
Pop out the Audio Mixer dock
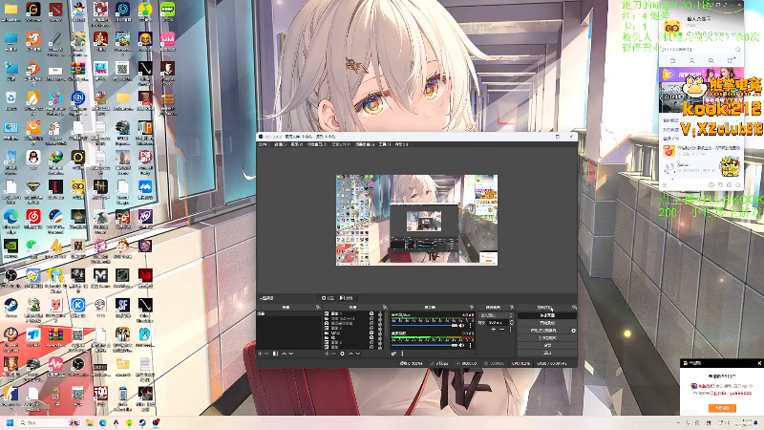472,307
